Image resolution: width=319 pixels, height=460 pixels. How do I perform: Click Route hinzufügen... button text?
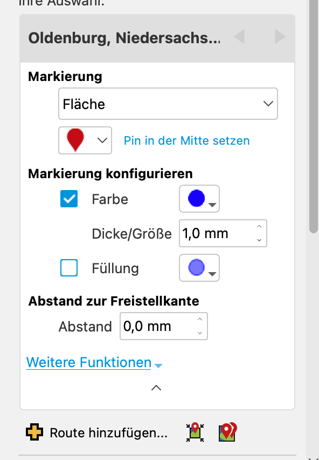click(x=108, y=432)
